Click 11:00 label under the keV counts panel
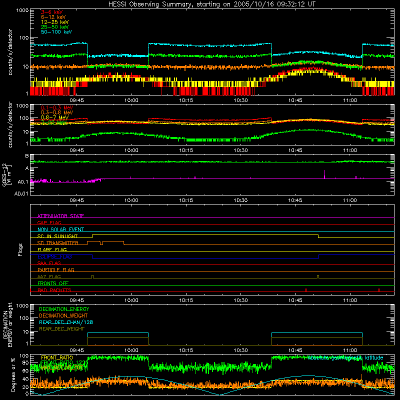This screenshot has width=400, height=400. (x=350, y=100)
